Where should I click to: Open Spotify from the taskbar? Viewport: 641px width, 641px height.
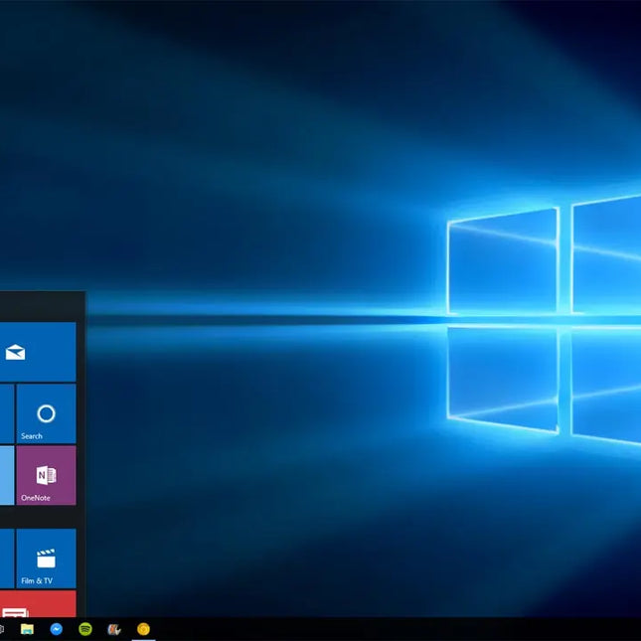coord(85,629)
